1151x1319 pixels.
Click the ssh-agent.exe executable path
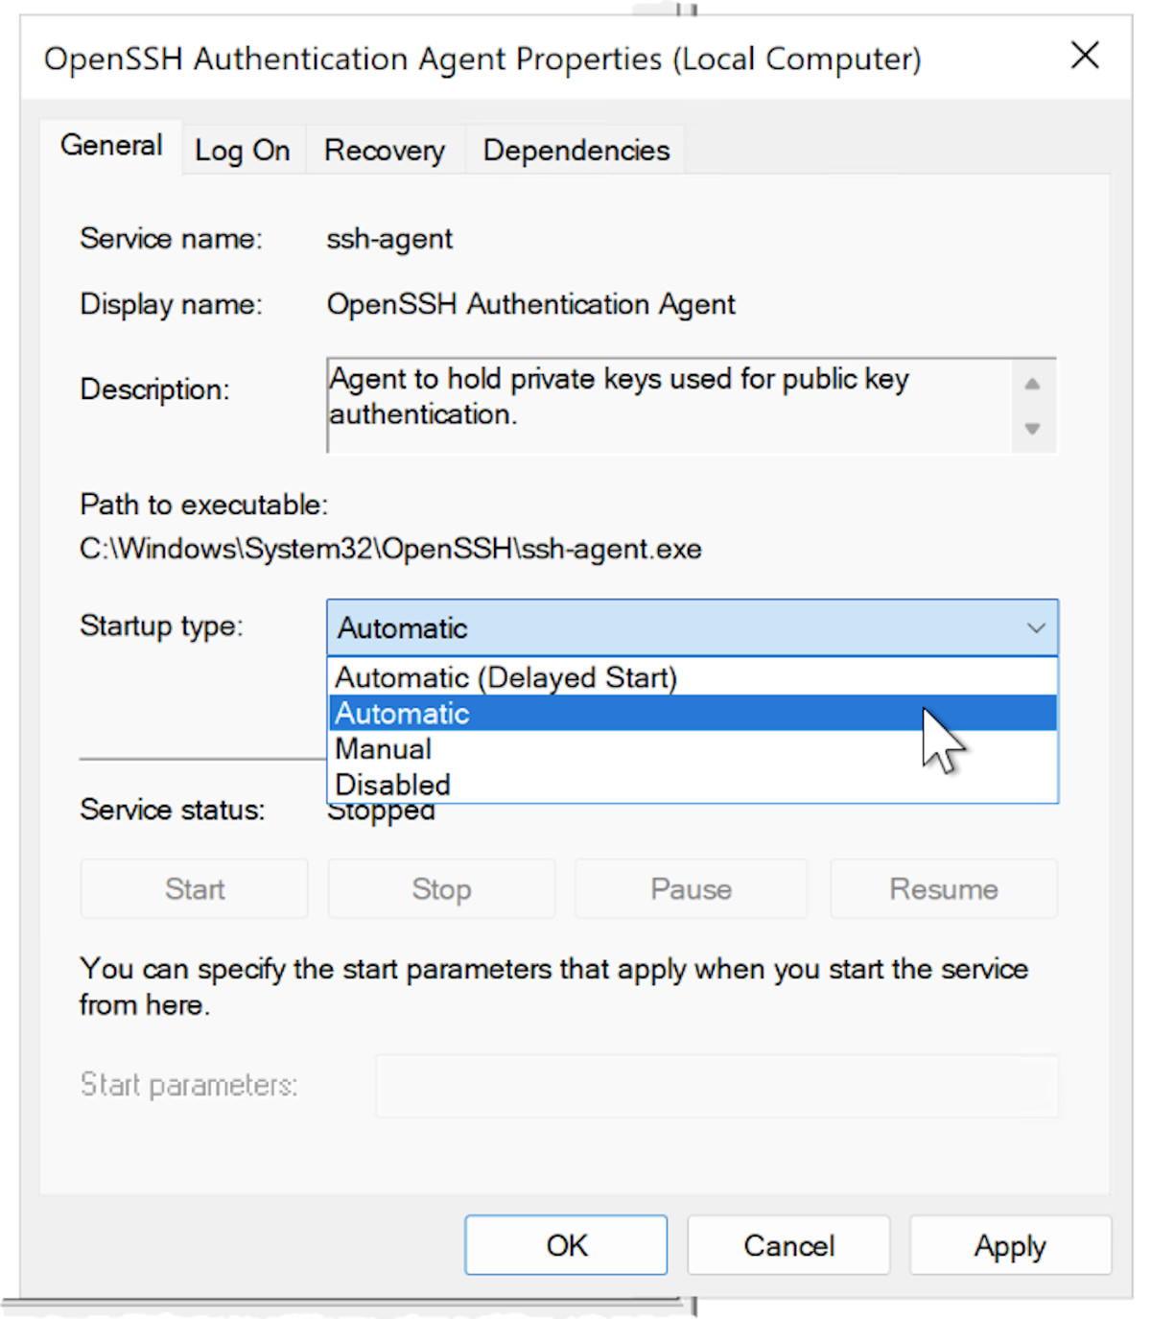[x=391, y=549]
